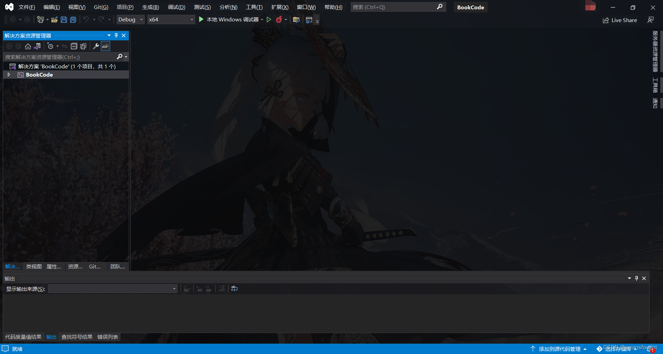
Task: Open the x64 platform dropdown
Action: click(171, 20)
